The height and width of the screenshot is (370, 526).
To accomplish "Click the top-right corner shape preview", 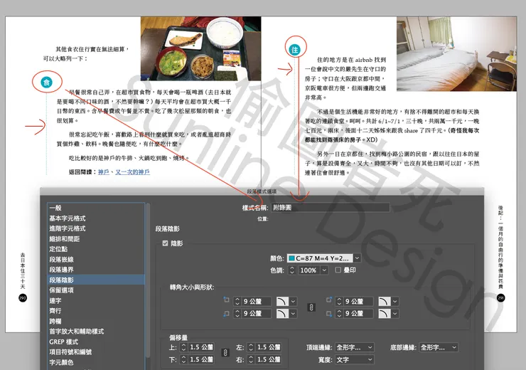I will pos(385,302).
